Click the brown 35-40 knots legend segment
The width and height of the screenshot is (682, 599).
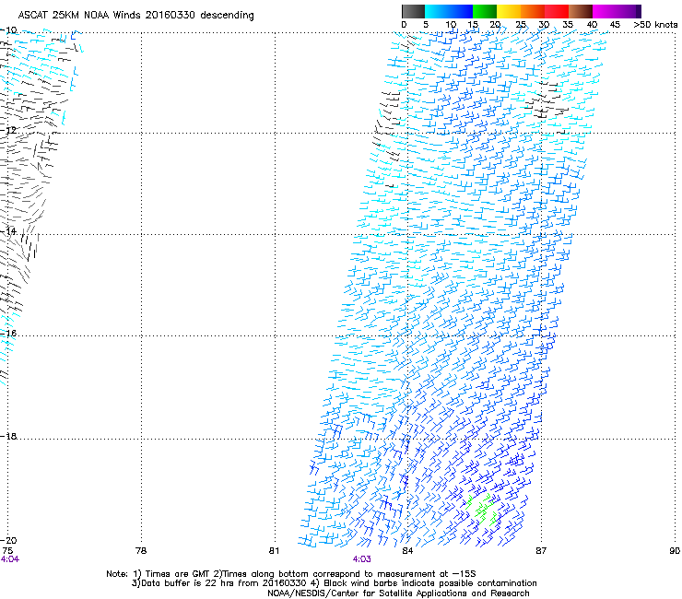tap(581, 11)
